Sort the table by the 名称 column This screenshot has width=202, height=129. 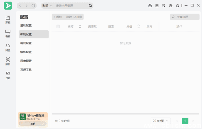80,26
